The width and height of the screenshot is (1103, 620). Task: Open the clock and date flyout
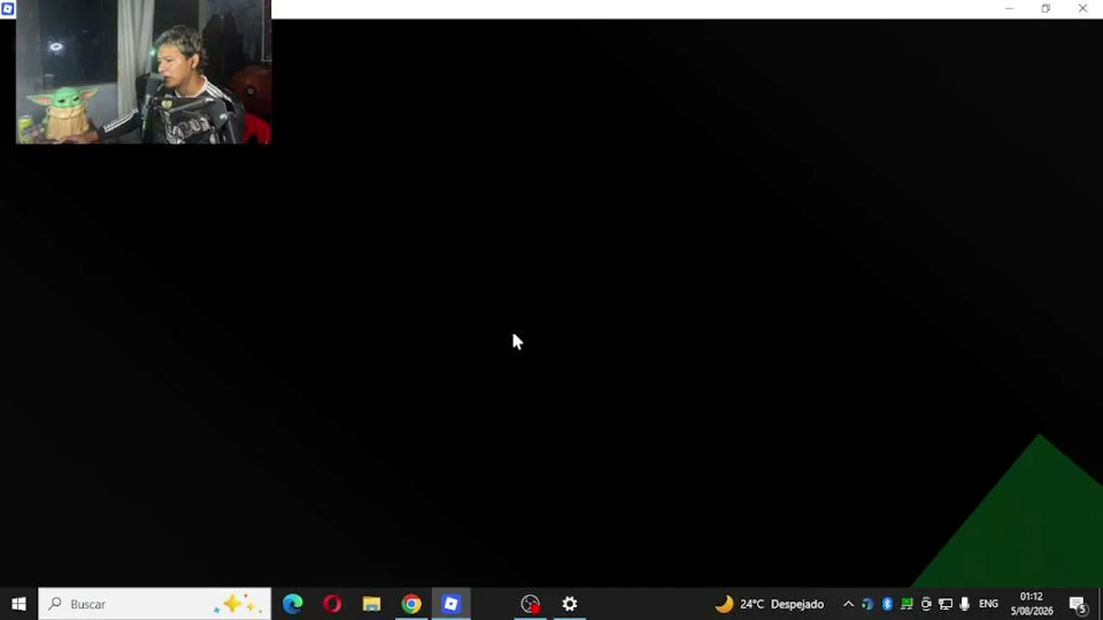tap(1031, 604)
